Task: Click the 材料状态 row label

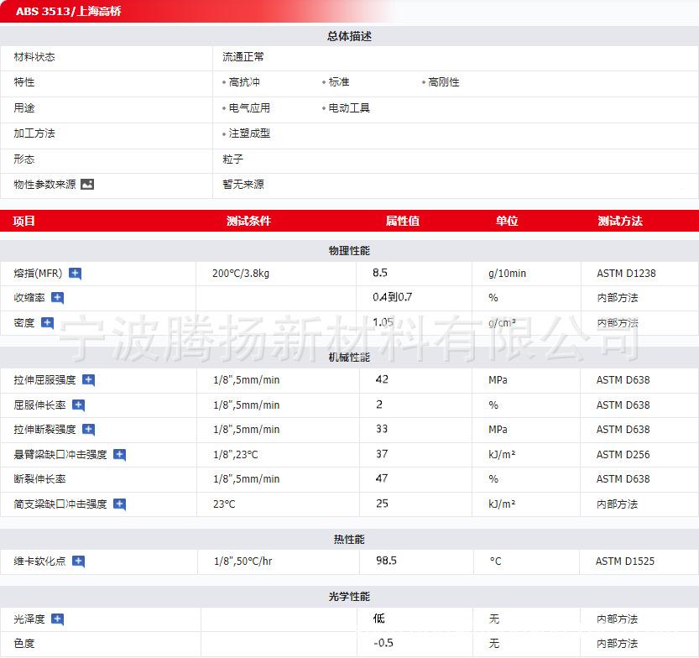Action: point(34,56)
